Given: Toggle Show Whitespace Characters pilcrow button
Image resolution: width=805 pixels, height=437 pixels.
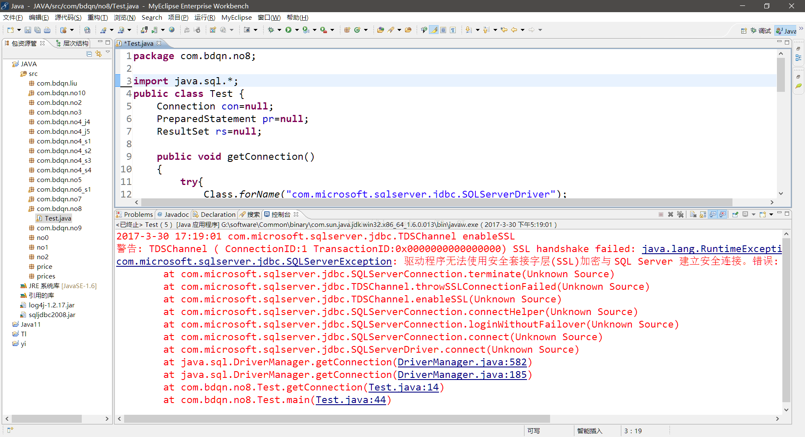Looking at the screenshot, I should click(453, 30).
